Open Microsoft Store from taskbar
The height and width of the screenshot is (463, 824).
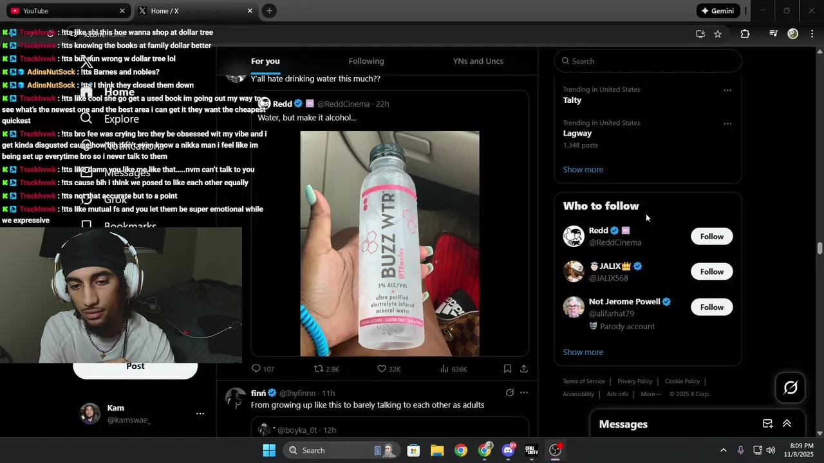pyautogui.click(x=413, y=450)
